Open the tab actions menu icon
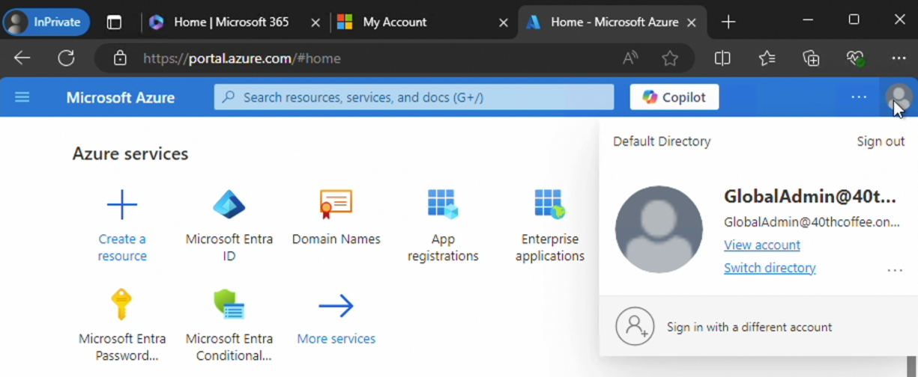Viewport: 918px width, 377px height. pyautogui.click(x=114, y=22)
